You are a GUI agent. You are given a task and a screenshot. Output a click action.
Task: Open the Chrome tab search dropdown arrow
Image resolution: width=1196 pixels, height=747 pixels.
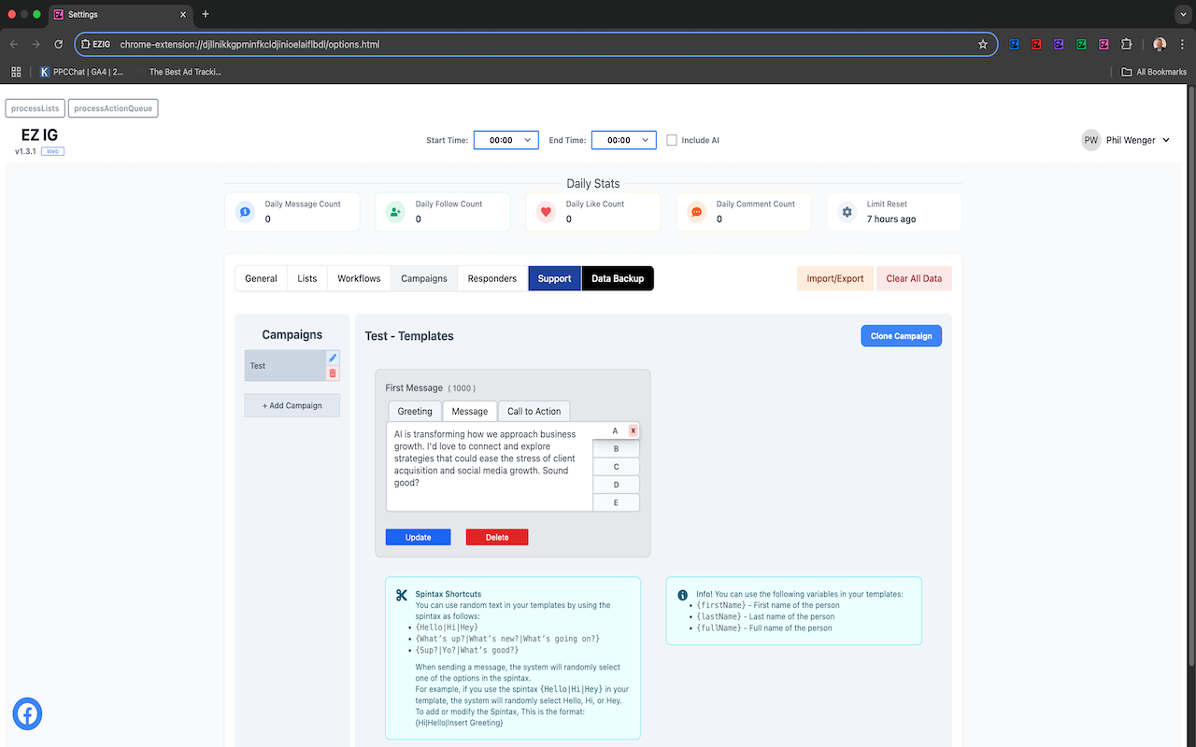tap(1181, 14)
